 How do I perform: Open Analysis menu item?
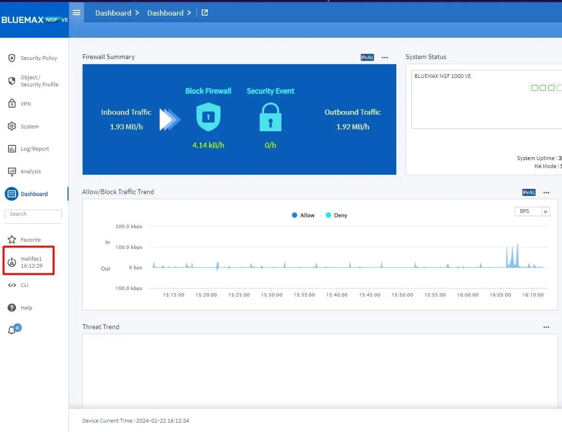coord(31,171)
